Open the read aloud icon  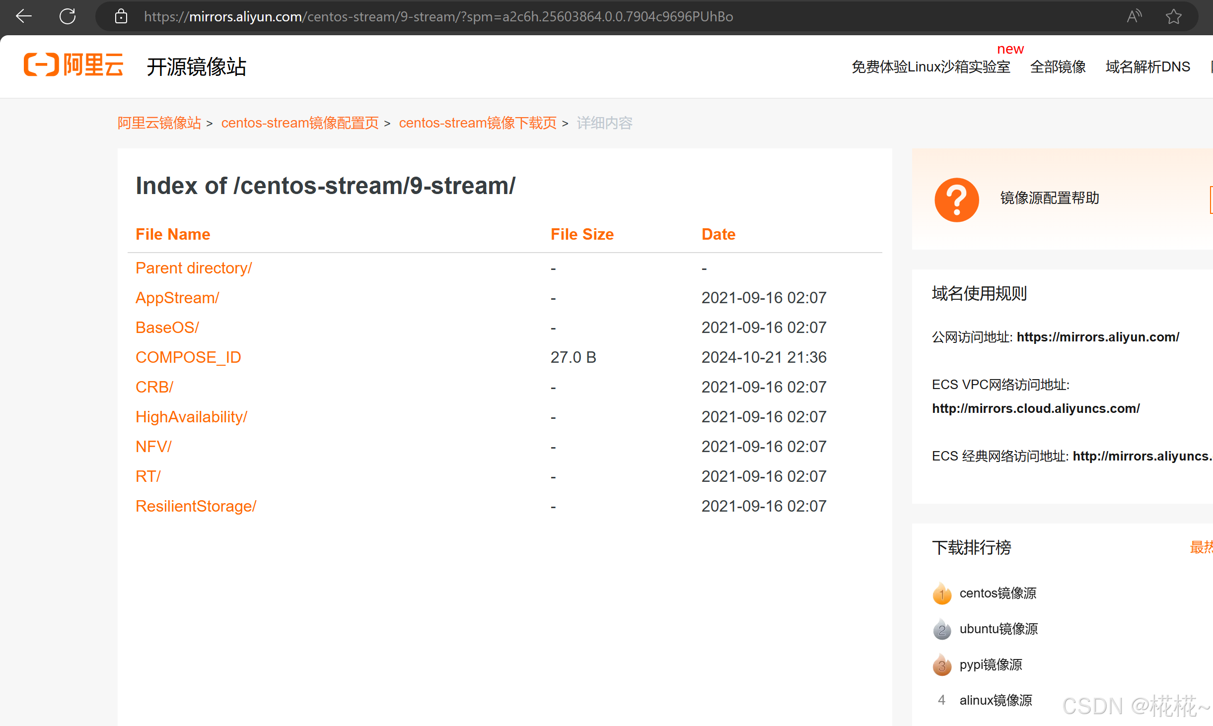point(1134,16)
